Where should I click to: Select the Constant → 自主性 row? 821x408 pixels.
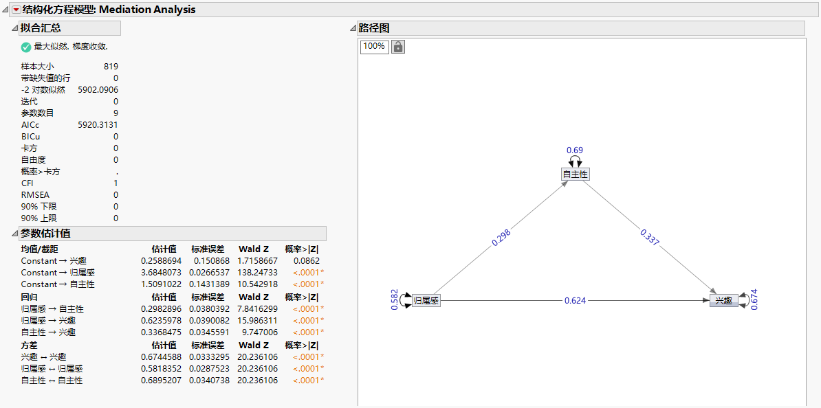tap(173, 284)
